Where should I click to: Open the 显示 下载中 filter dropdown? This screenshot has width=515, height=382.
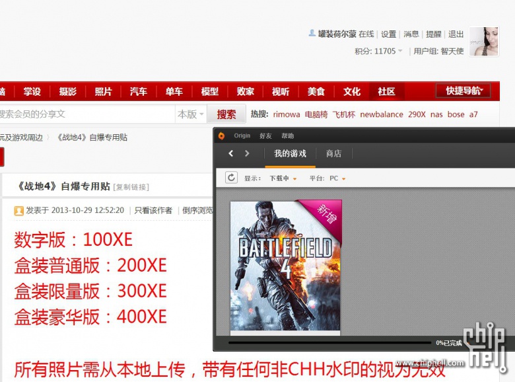coord(283,178)
